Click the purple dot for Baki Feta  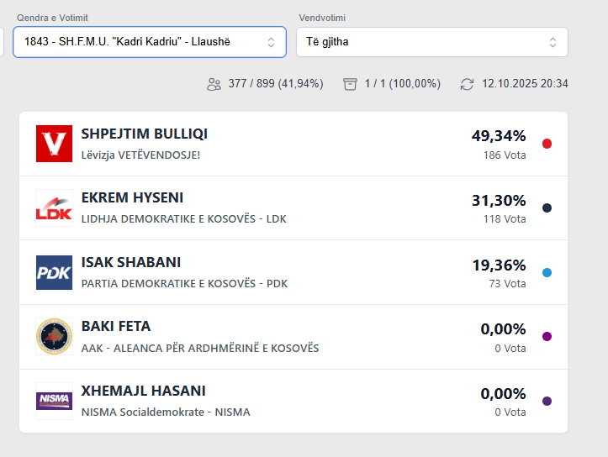coord(547,336)
